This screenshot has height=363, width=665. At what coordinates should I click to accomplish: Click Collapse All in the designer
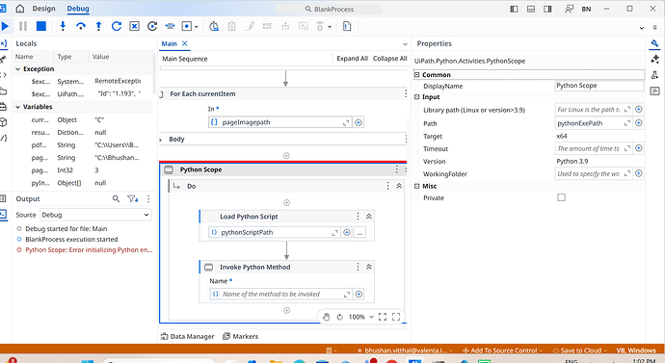389,59
